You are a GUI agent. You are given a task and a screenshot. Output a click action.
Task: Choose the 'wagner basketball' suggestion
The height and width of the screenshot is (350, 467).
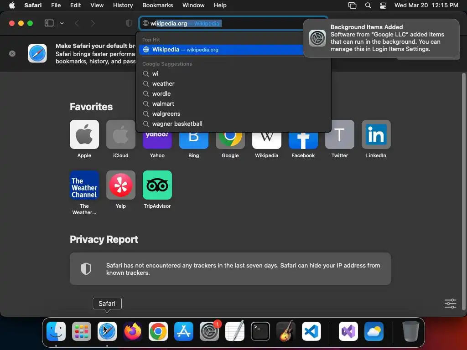click(234, 124)
